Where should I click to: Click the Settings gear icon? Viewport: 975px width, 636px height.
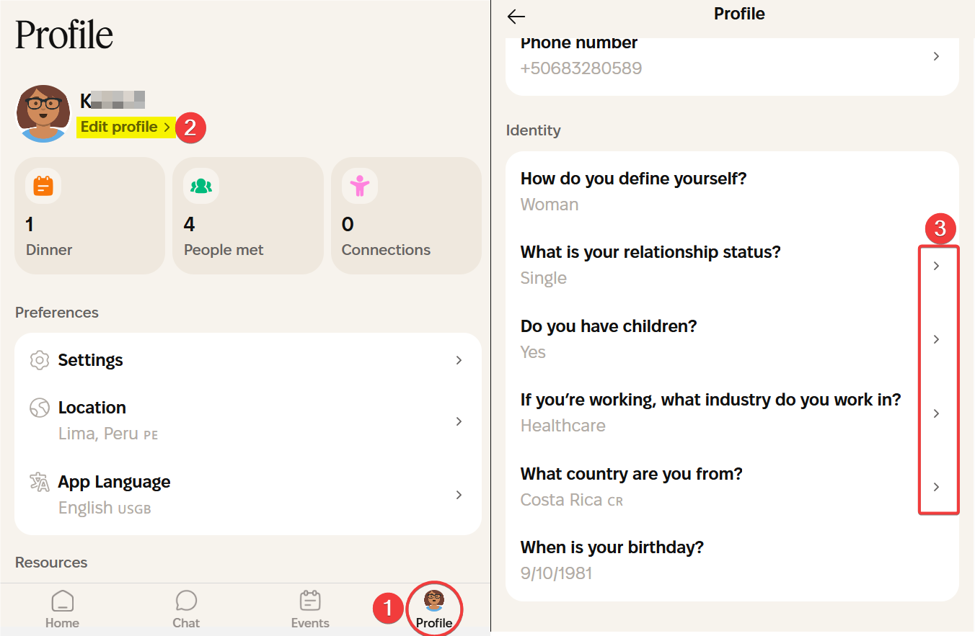click(x=40, y=360)
